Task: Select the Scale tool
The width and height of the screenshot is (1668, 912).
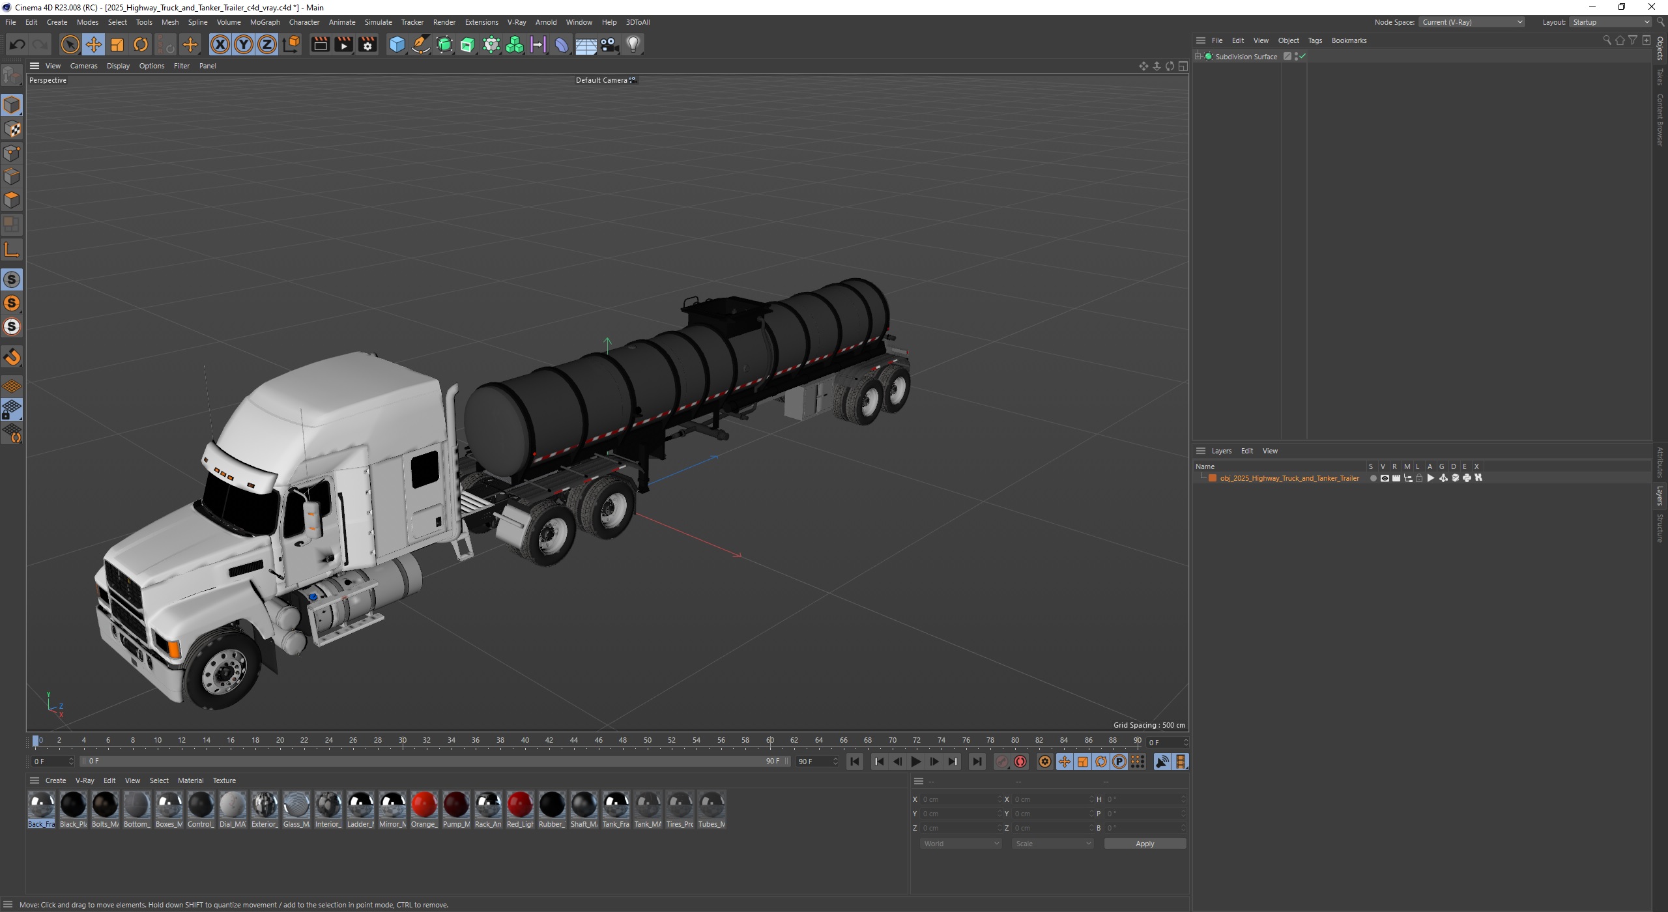Action: 117,44
